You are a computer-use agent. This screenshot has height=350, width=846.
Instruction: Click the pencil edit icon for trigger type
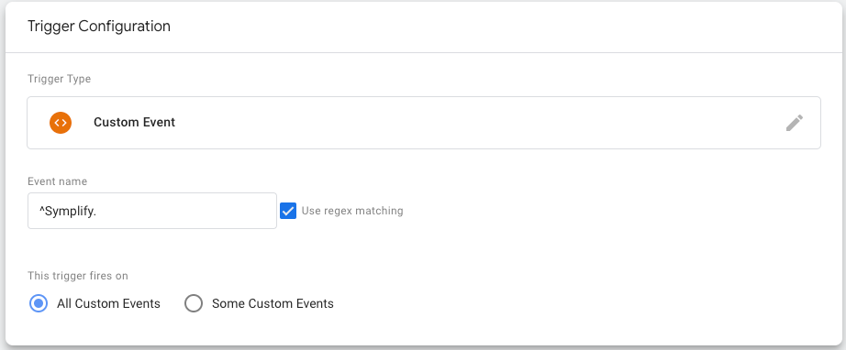click(x=795, y=123)
